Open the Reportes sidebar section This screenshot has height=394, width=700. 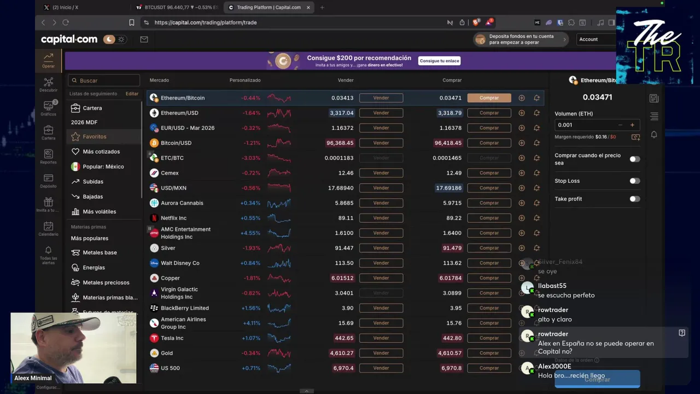48,157
